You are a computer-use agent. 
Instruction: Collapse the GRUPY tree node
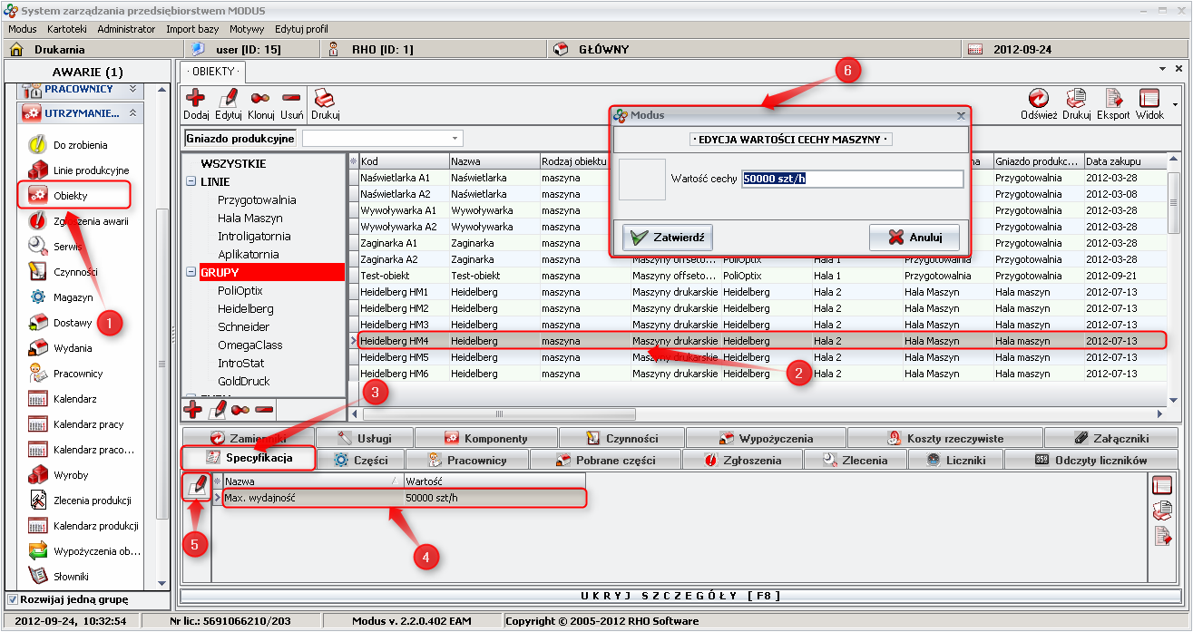(191, 272)
